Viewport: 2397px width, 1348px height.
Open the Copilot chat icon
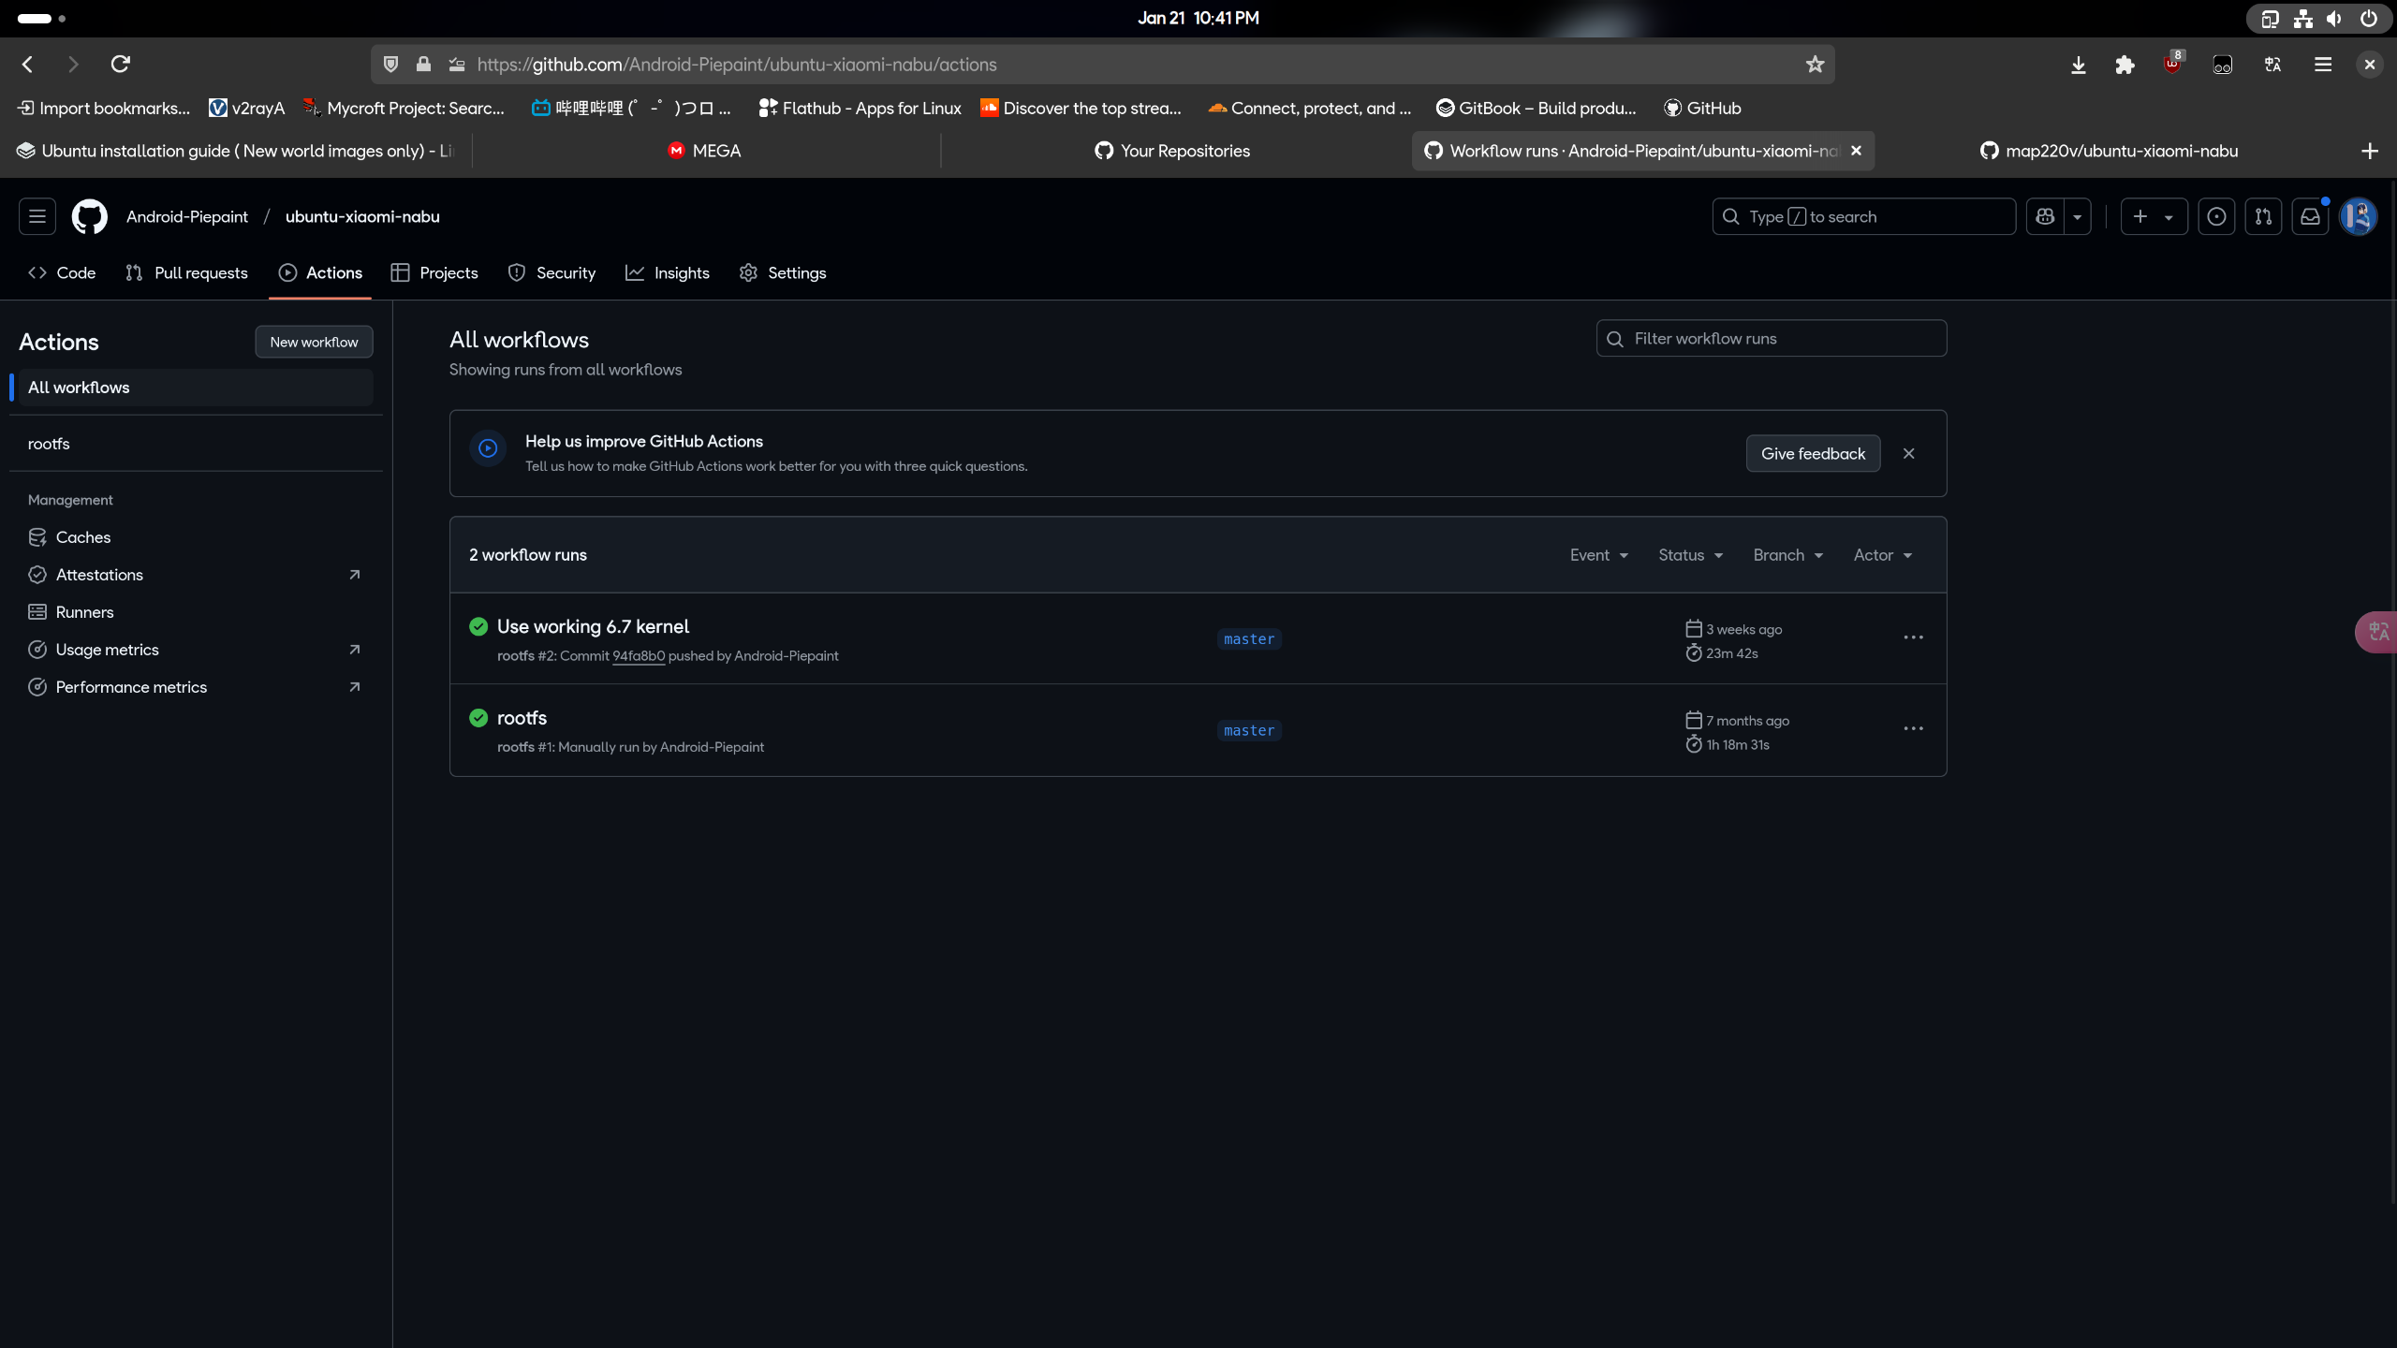pyautogui.click(x=2046, y=216)
